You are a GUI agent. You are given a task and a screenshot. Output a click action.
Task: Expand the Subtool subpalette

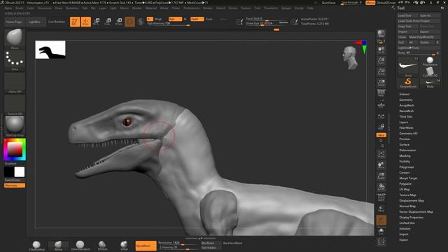[405, 94]
